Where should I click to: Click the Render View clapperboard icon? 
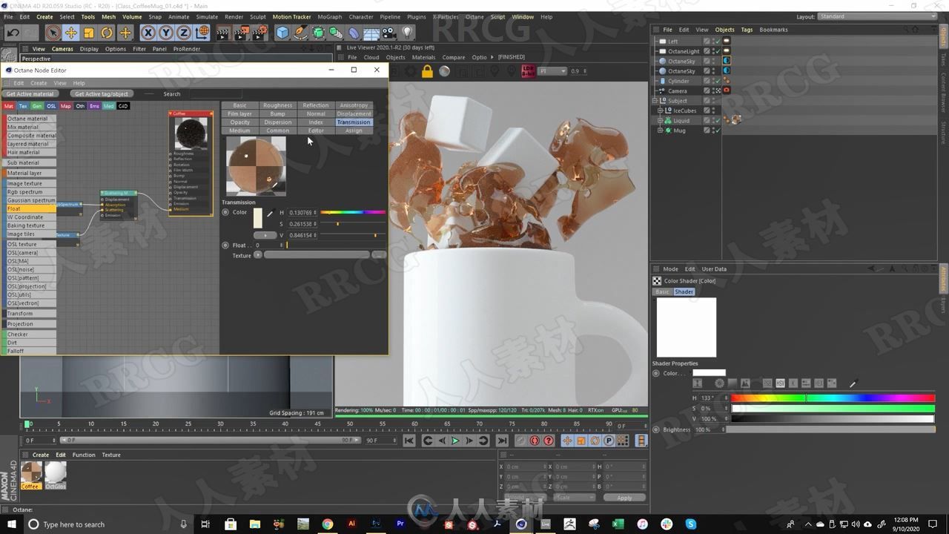tap(223, 33)
